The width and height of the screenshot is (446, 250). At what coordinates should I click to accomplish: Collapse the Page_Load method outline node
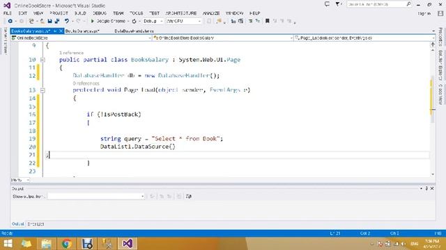pyautogui.click(x=43, y=90)
